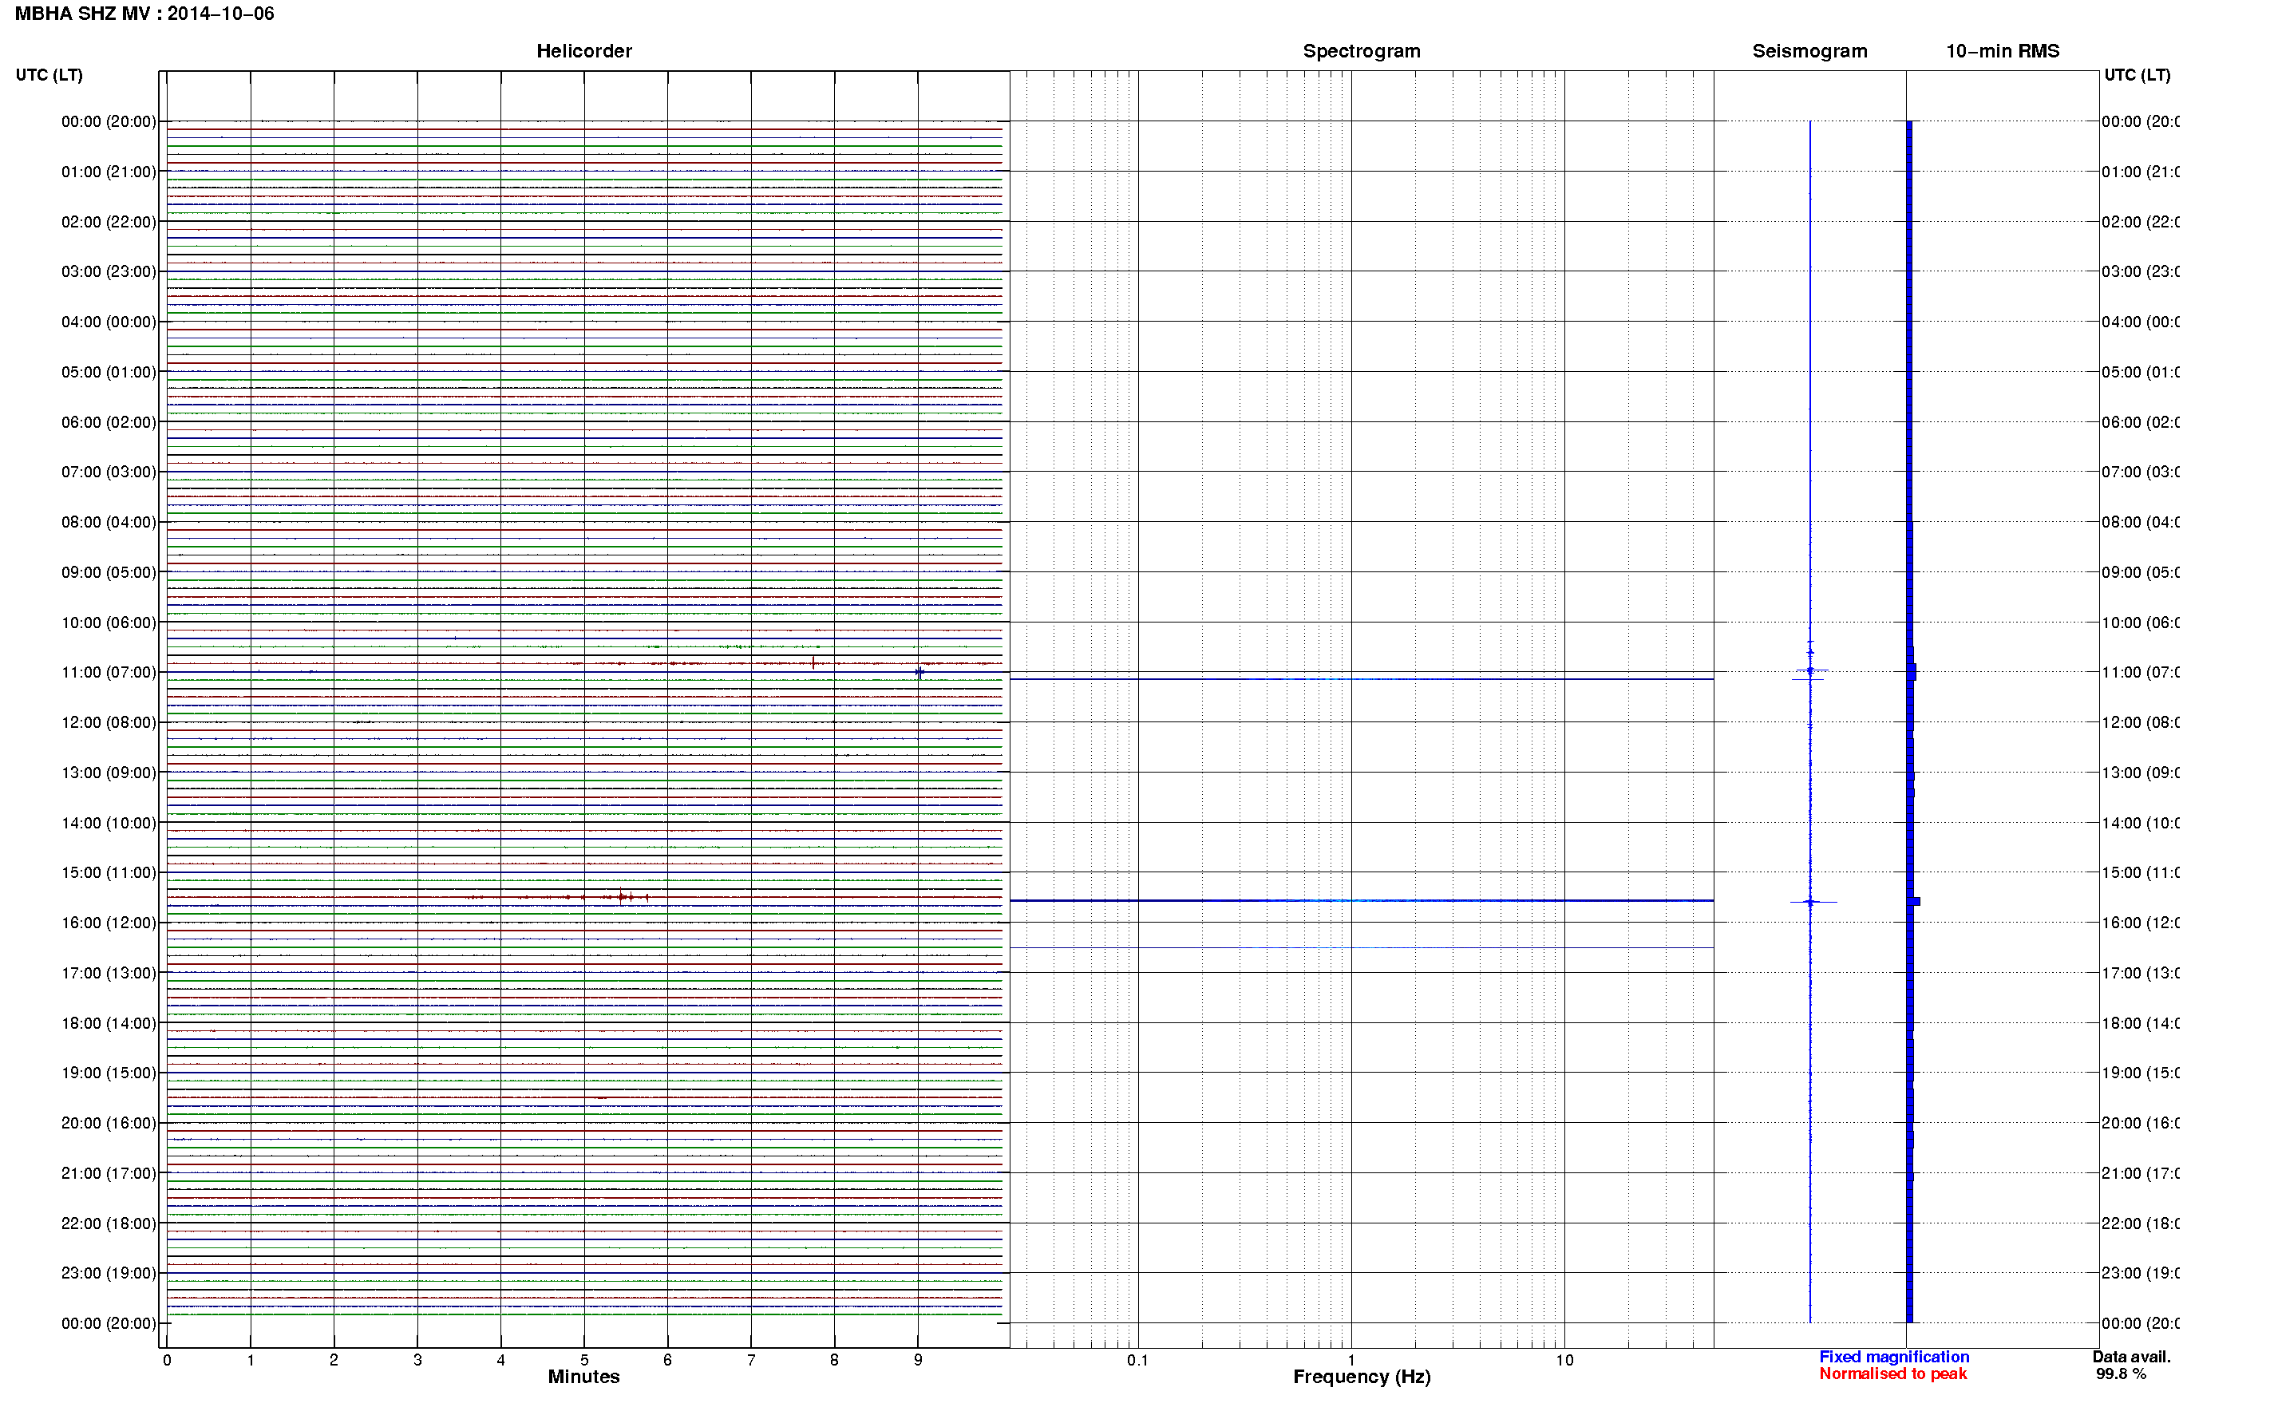Click the right 'UTC (LT)' axis label

[x=2137, y=75]
